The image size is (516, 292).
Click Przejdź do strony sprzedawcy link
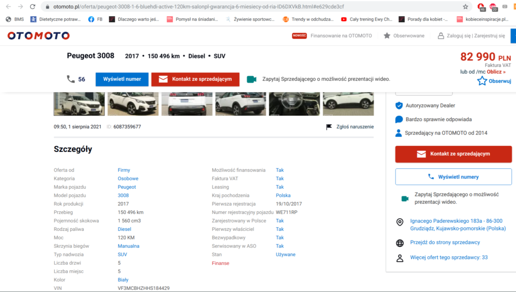click(445, 242)
